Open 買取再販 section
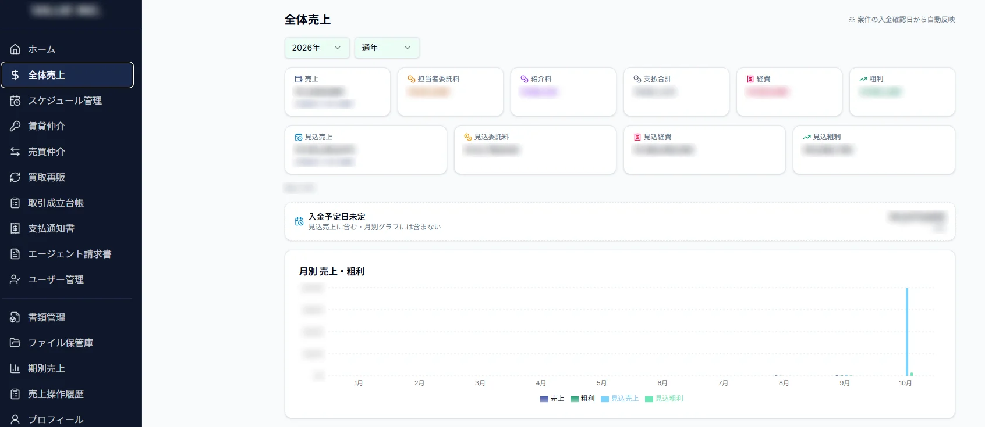This screenshot has height=427, width=985. tap(68, 177)
